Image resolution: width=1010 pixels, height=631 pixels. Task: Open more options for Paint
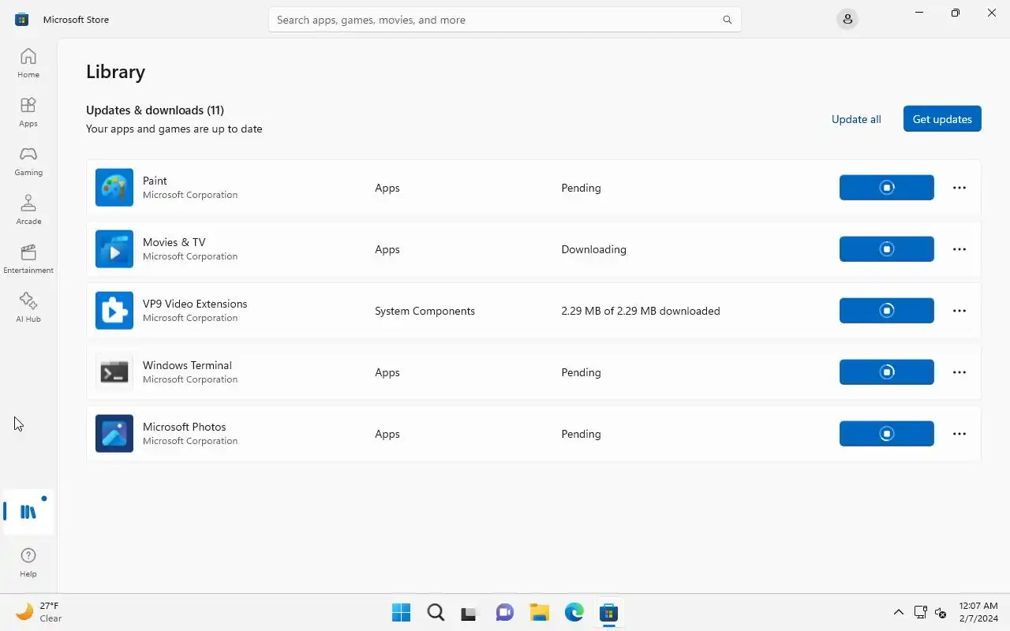pyautogui.click(x=959, y=188)
